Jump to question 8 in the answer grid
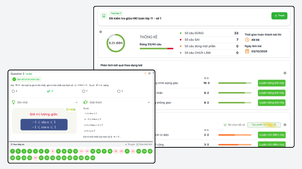The height and width of the screenshot is (169, 302). [53, 151]
